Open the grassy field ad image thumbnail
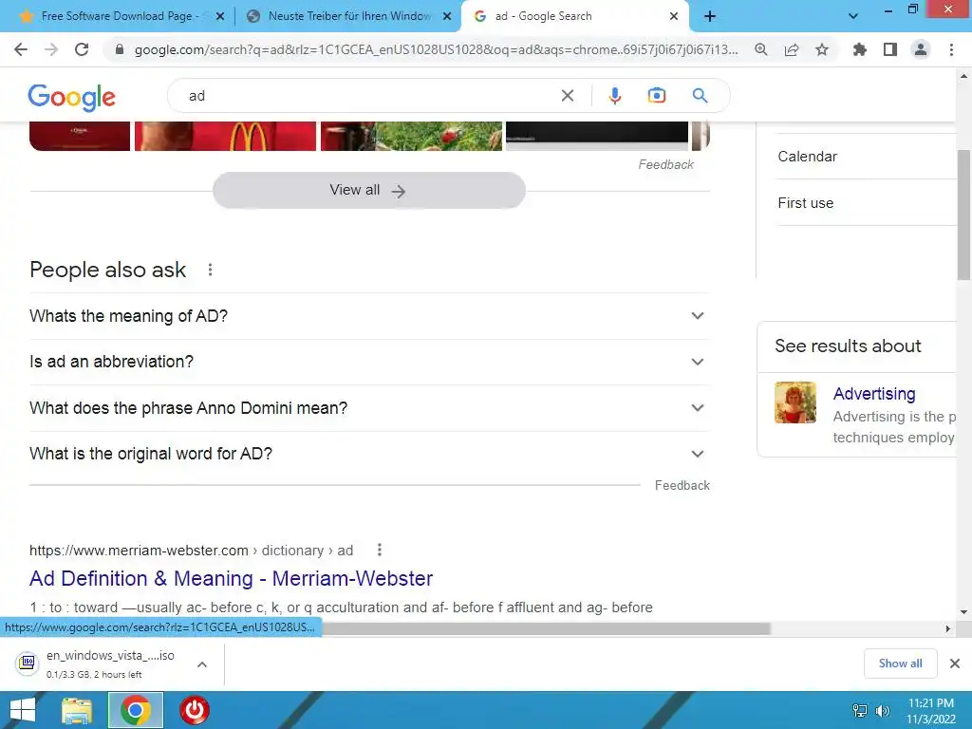 [x=411, y=136]
